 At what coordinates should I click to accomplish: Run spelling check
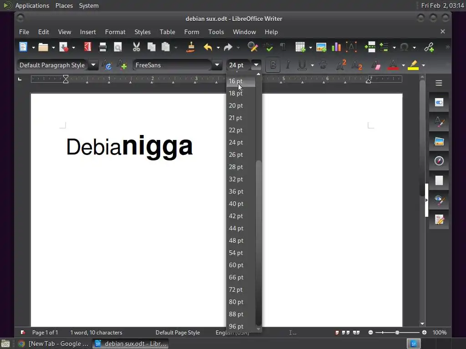click(268, 47)
